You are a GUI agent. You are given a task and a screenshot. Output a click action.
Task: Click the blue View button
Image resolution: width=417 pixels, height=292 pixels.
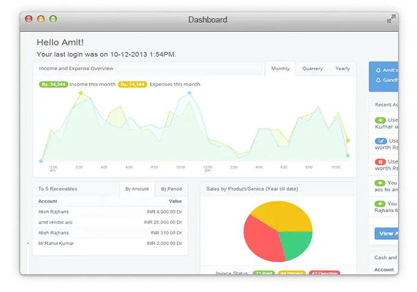click(x=386, y=233)
